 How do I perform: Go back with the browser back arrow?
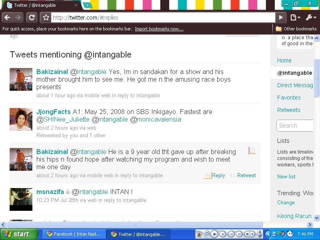7,18
